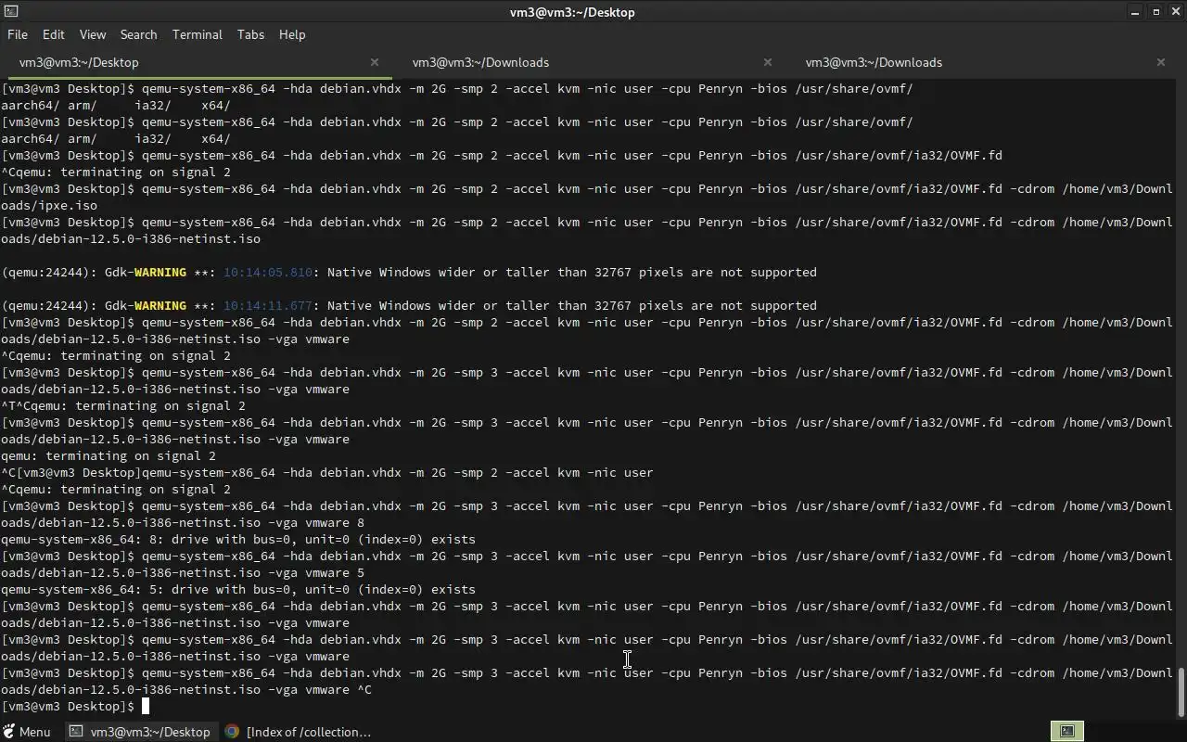The height and width of the screenshot is (742, 1187).
Task: Open the Search menu
Action: coord(138,34)
